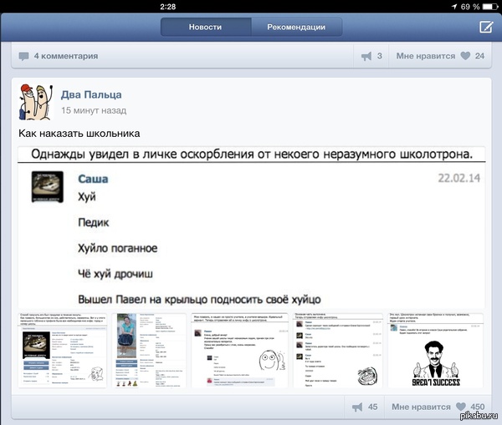Open the first small thumbnail with car profile
The height and width of the screenshot is (425, 502).
62,350
